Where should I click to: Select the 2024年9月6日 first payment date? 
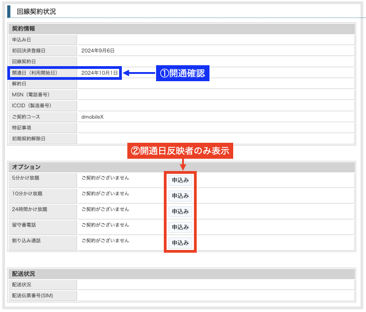(x=98, y=51)
